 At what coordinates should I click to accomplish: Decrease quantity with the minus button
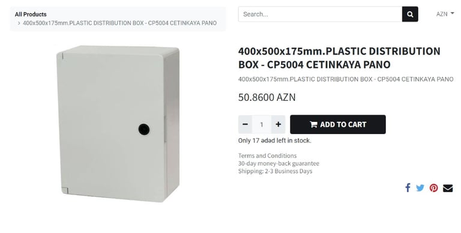tap(245, 124)
